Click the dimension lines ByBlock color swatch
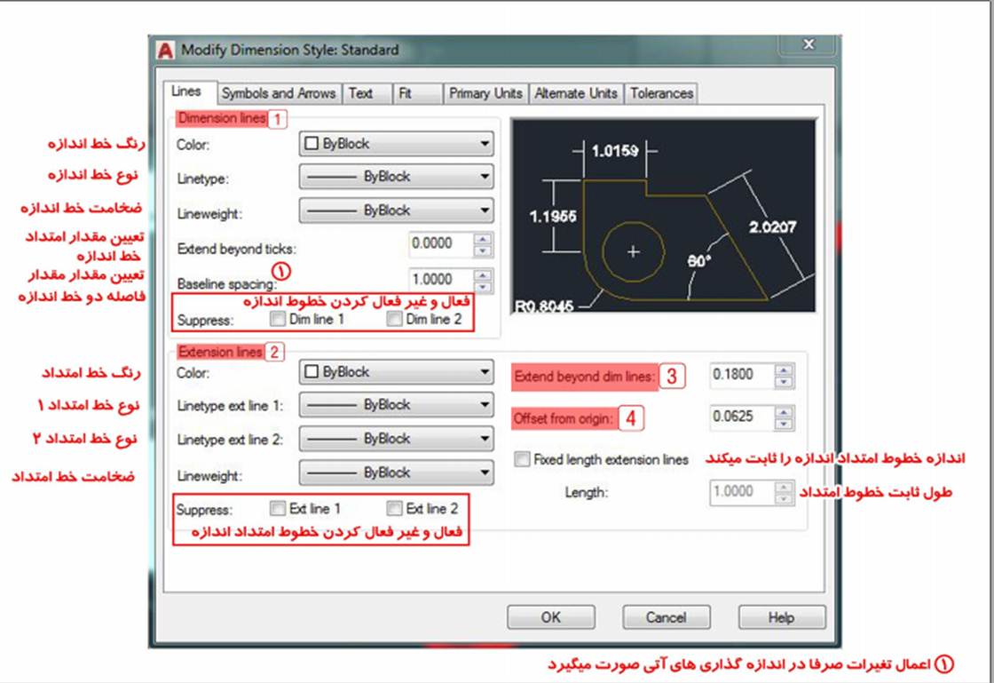The image size is (994, 683). pos(312,144)
